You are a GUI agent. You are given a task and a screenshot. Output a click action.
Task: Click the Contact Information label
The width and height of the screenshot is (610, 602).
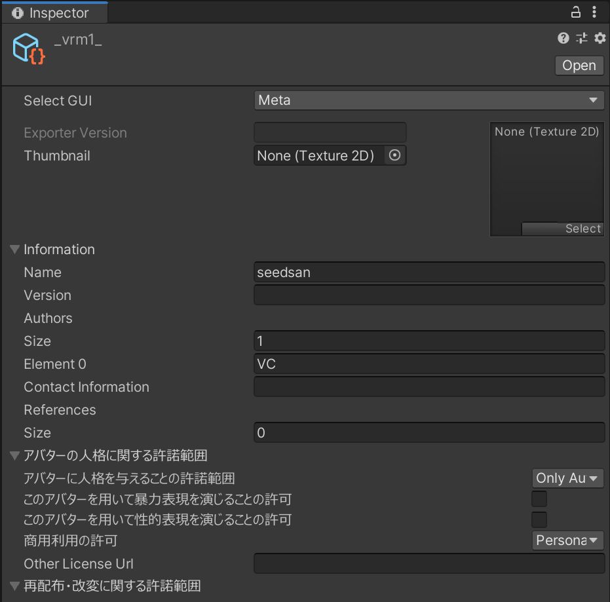86,387
